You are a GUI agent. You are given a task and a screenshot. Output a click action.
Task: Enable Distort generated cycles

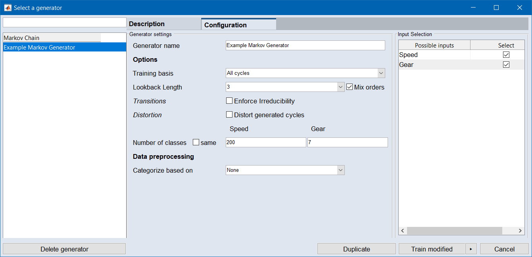[x=229, y=115]
